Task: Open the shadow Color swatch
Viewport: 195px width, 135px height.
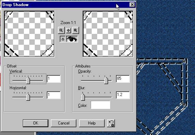Action: click(x=101, y=105)
